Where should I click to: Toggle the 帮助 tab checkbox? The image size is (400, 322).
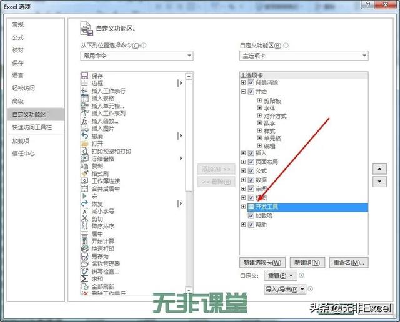(251, 225)
